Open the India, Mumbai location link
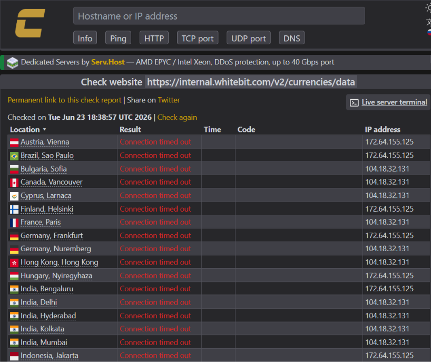Image resolution: width=431 pixels, height=362 pixels. (44, 342)
